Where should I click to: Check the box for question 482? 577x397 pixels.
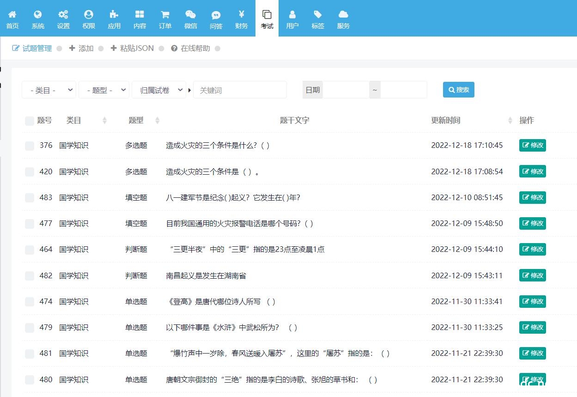[x=30, y=276]
